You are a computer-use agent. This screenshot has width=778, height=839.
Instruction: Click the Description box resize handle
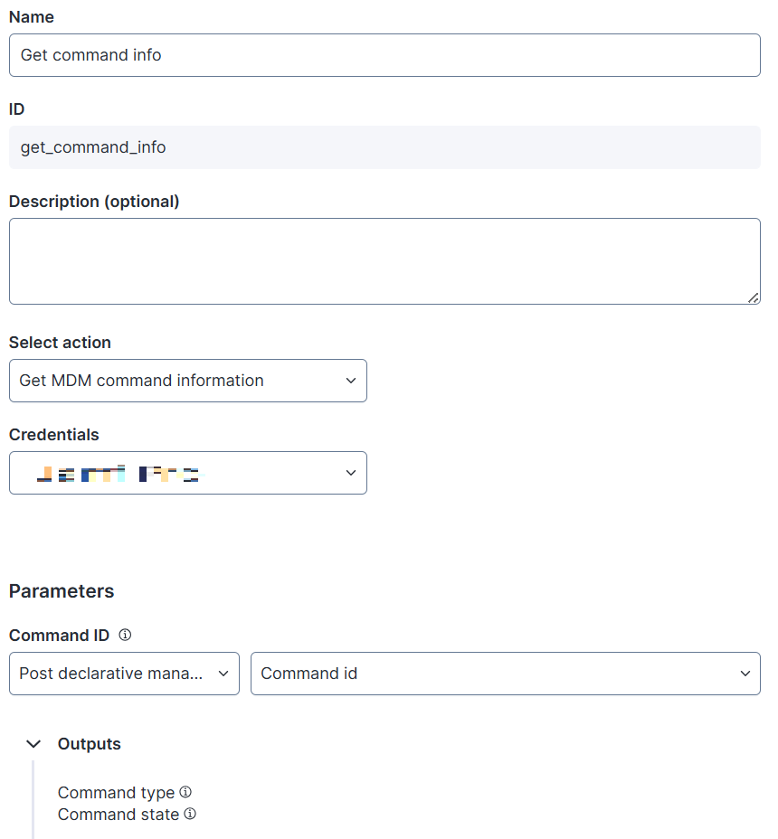click(x=754, y=297)
